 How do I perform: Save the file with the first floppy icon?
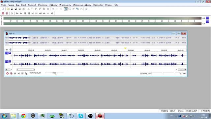point(12,9)
